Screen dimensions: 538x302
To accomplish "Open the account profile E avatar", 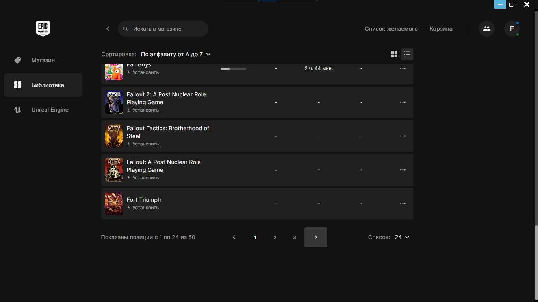I will point(512,29).
